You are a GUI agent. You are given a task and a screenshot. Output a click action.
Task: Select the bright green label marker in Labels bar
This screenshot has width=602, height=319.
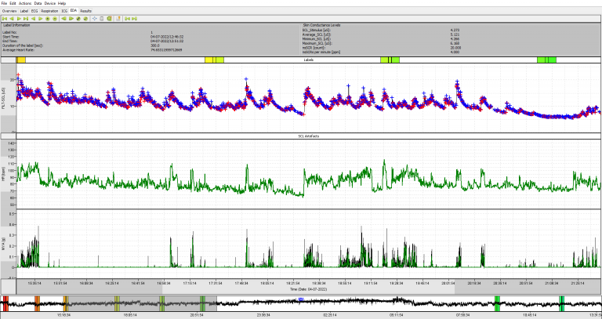546,60
